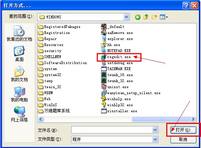This screenshot has height=148, width=201.
Task: Expand the 文件类型 dropdown
Action: pyautogui.click(x=155, y=139)
